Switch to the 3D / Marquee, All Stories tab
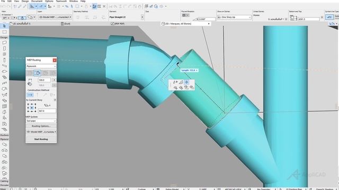 185,24
